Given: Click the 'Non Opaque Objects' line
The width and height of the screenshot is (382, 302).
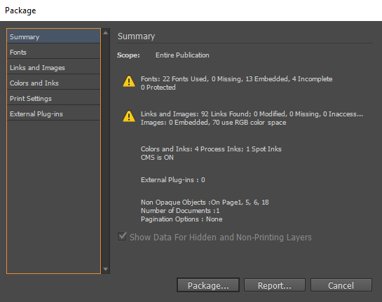Looking at the screenshot, I should [x=205, y=202].
